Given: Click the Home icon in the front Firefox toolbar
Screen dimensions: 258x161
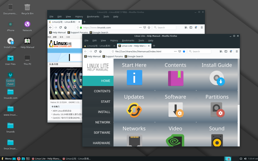Looking at the screenshot, I should (x=100, y=51).
